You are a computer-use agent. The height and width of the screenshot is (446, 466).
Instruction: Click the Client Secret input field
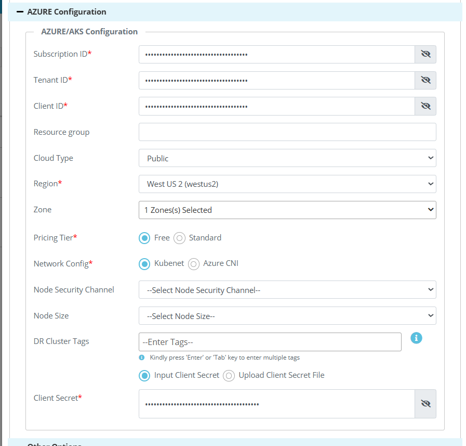coord(277,404)
